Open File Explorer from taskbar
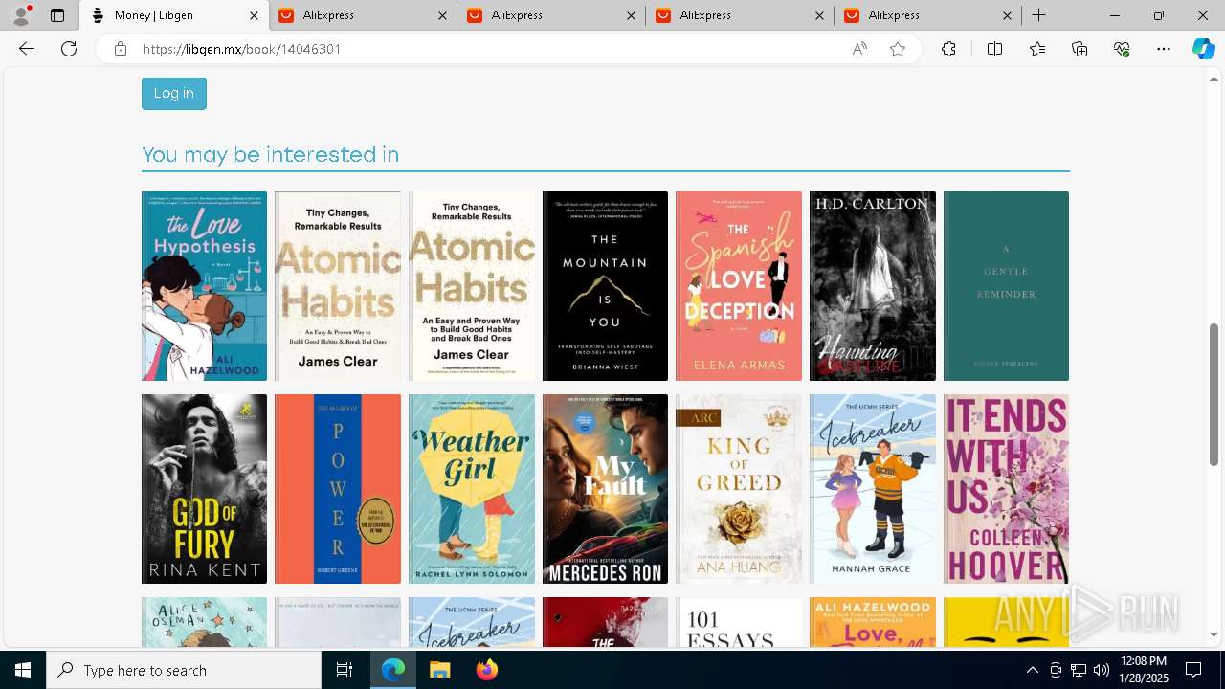The image size is (1225, 689). tap(439, 670)
